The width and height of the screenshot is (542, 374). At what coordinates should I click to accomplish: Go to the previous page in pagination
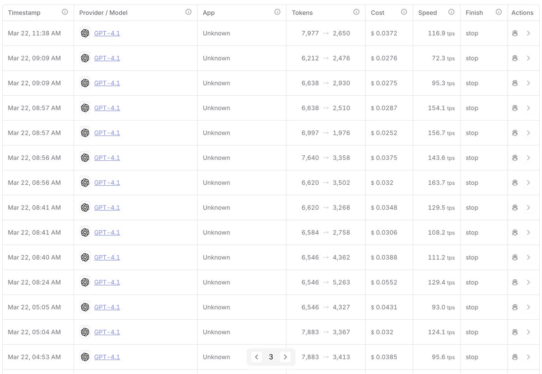point(257,357)
